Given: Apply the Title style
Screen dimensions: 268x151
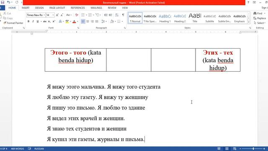Looking at the screenshot, I should click(195, 18).
